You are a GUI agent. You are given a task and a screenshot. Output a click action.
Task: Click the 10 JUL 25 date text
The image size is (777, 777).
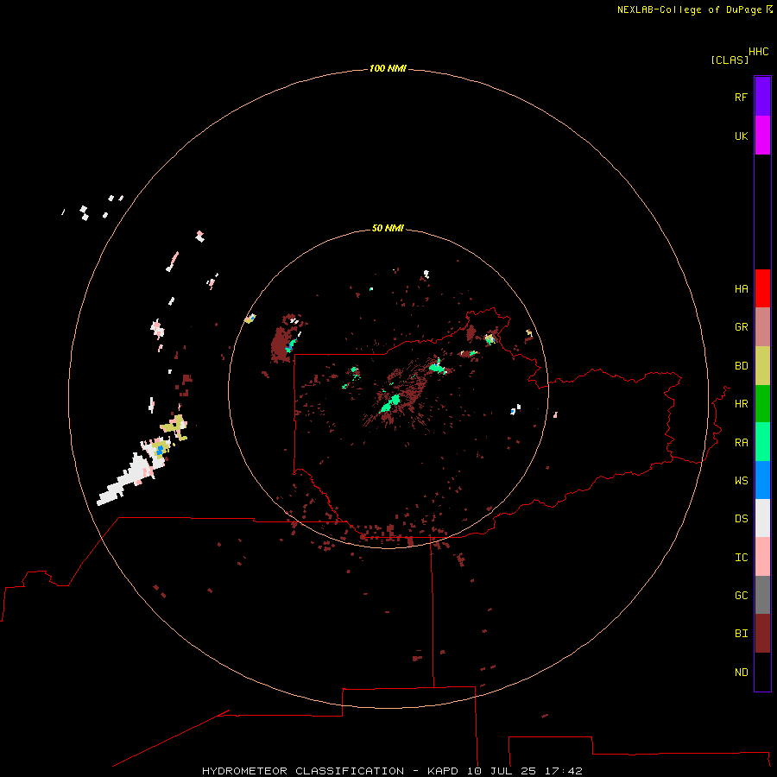click(x=502, y=771)
